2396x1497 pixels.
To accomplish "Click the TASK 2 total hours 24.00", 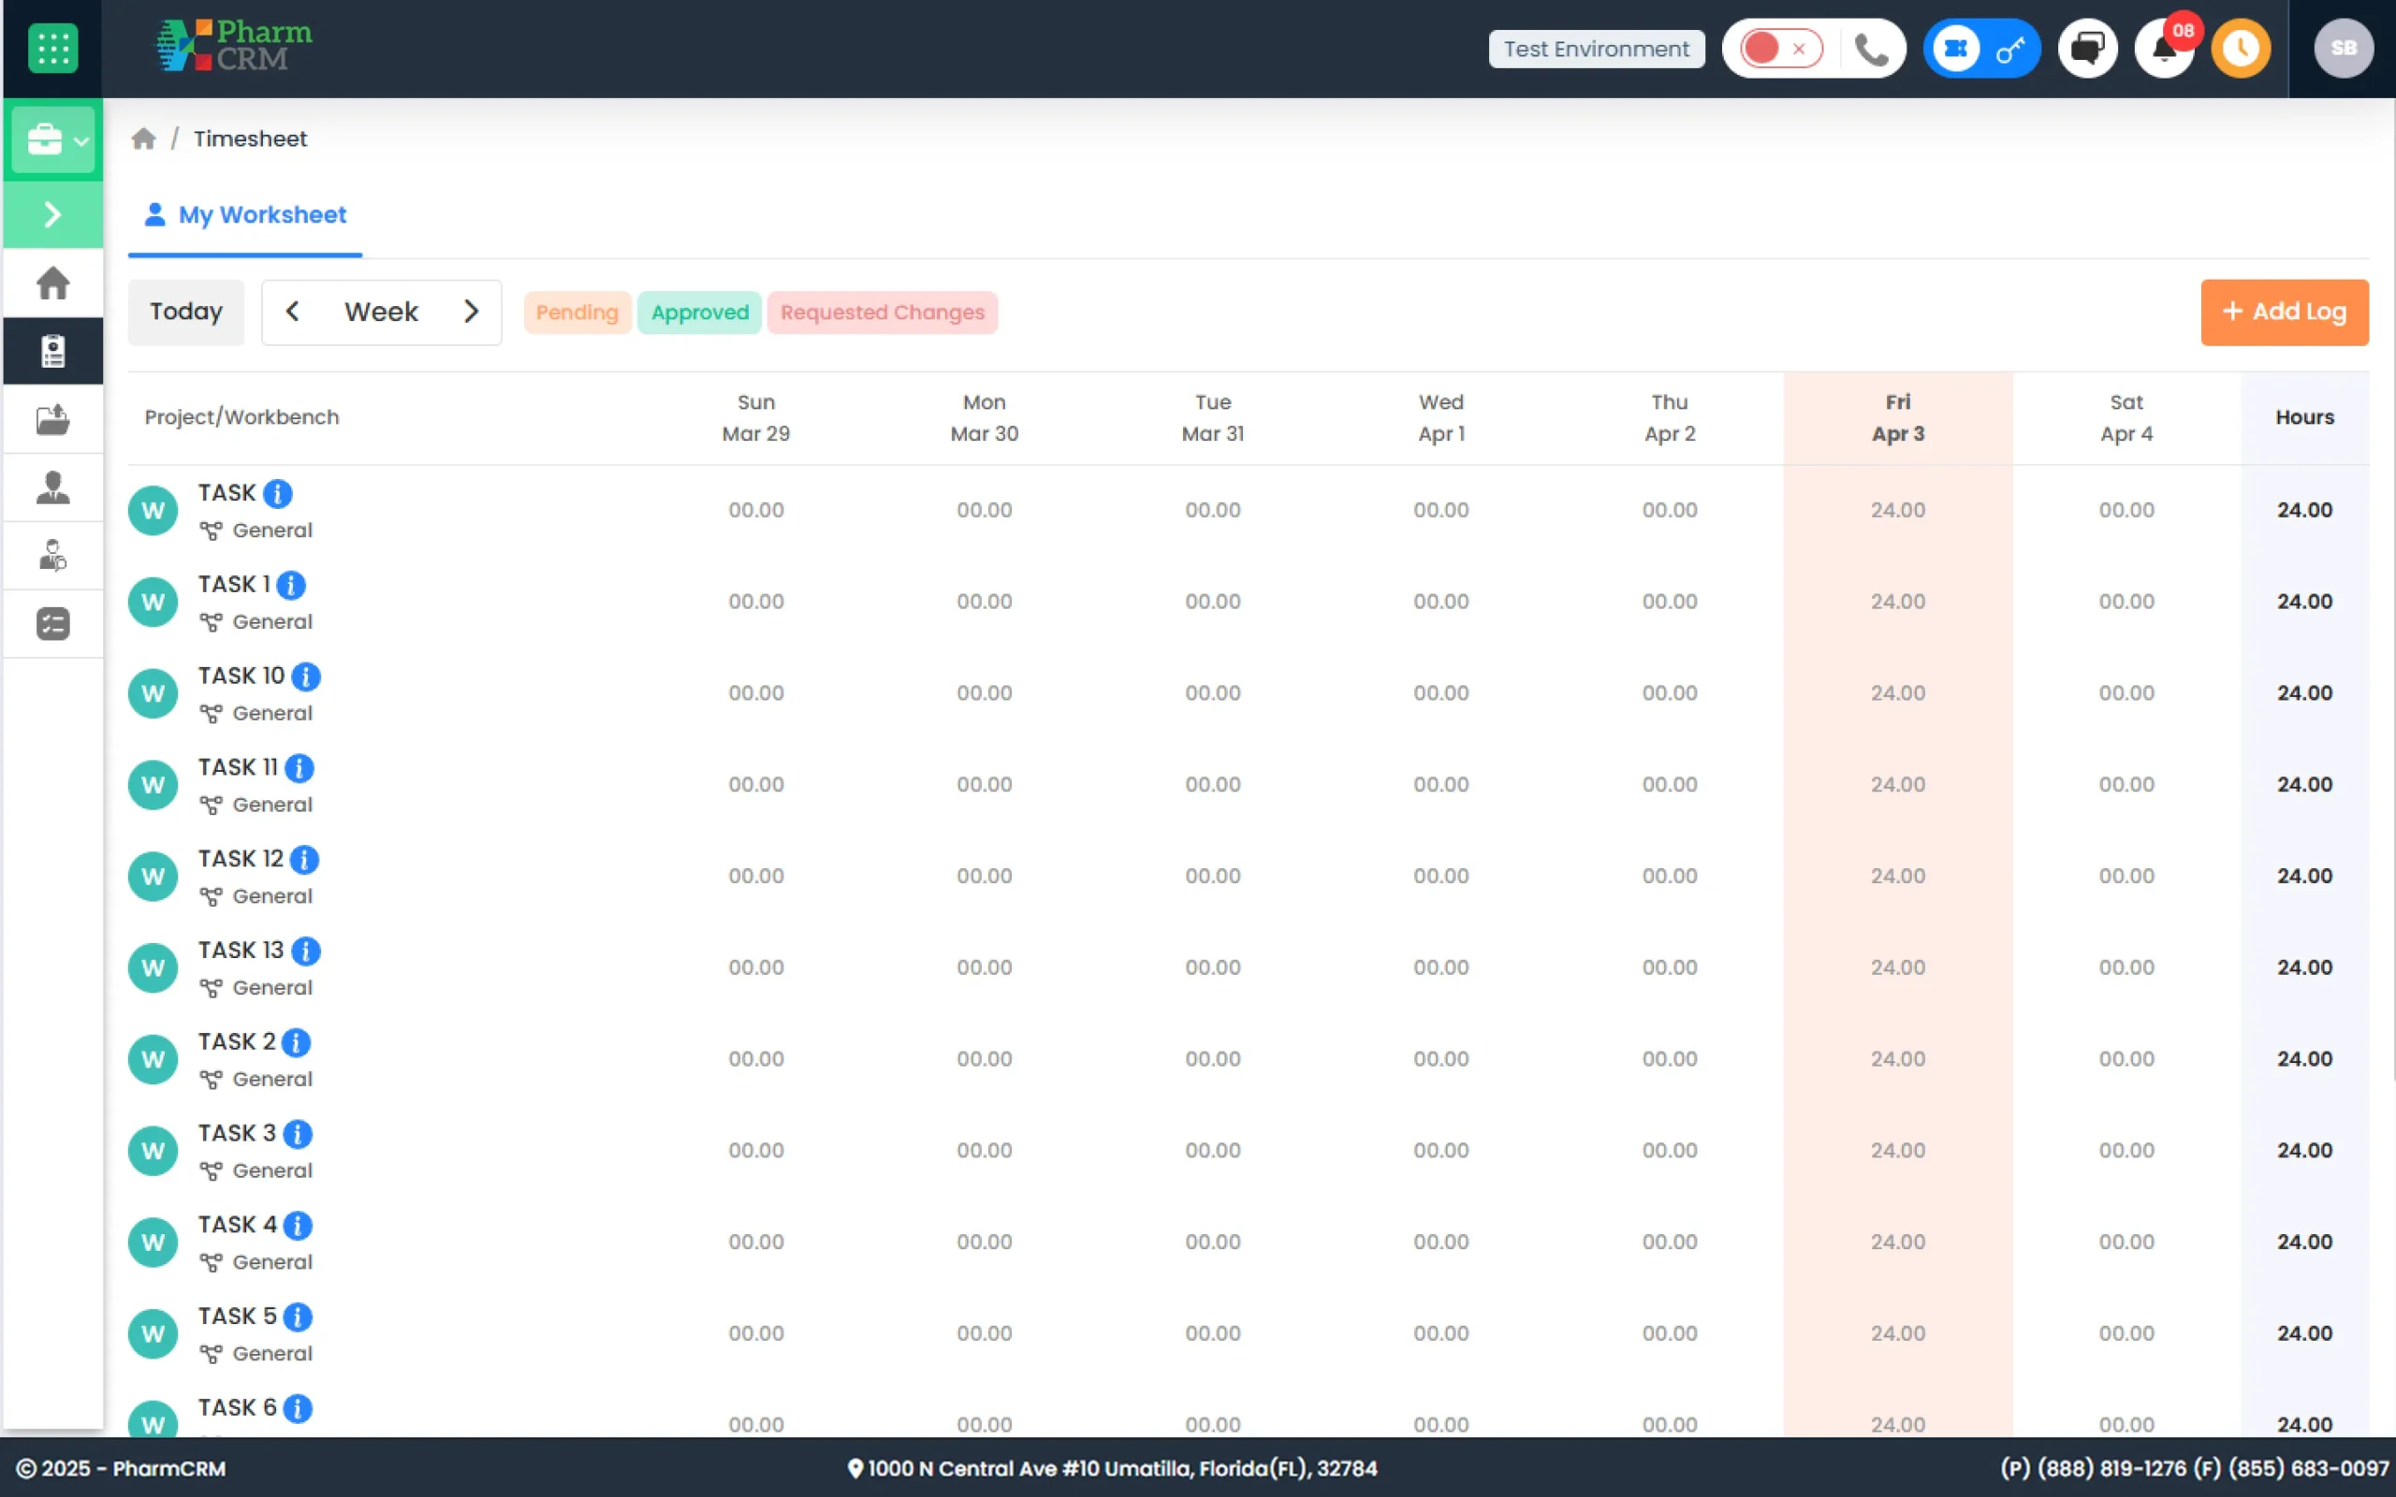I will 2304,1059.
